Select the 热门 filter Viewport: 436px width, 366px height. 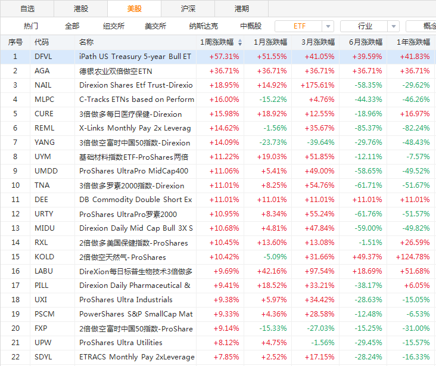(31, 26)
